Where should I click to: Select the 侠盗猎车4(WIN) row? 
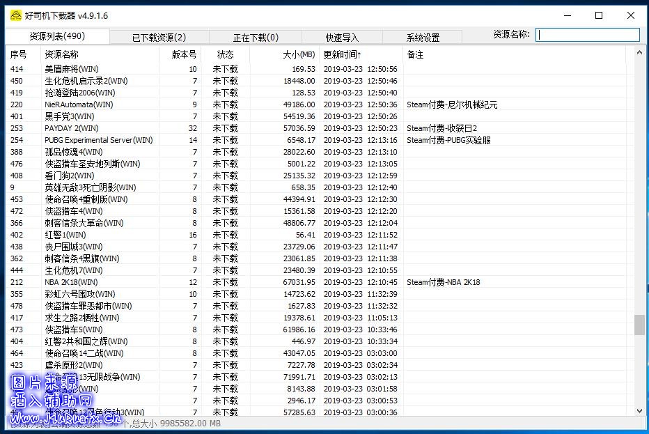315,211
